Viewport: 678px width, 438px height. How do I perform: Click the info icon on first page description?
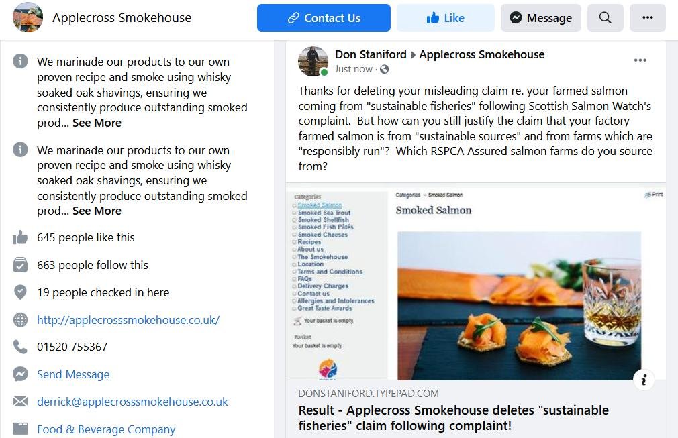click(20, 60)
